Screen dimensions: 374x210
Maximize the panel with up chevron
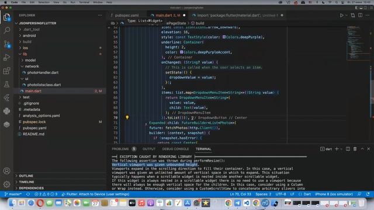(x=362, y=149)
